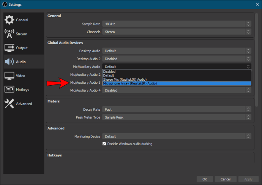Click the Output monitor icon

(x=9, y=48)
